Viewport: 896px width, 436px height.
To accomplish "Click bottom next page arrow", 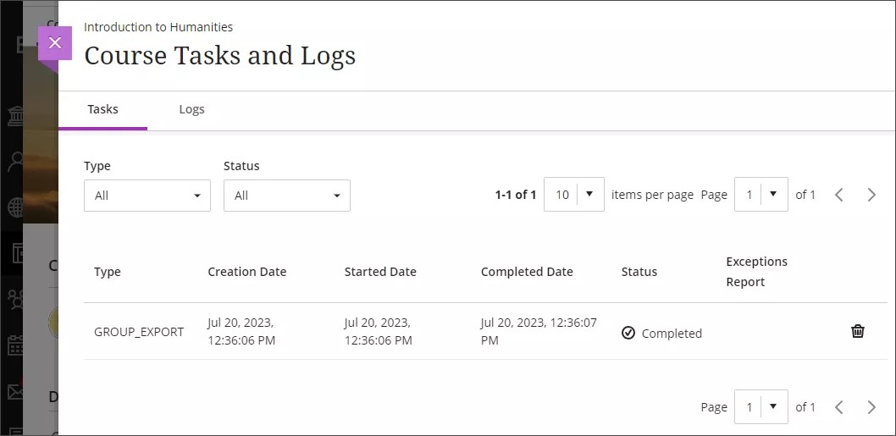I will coord(871,407).
